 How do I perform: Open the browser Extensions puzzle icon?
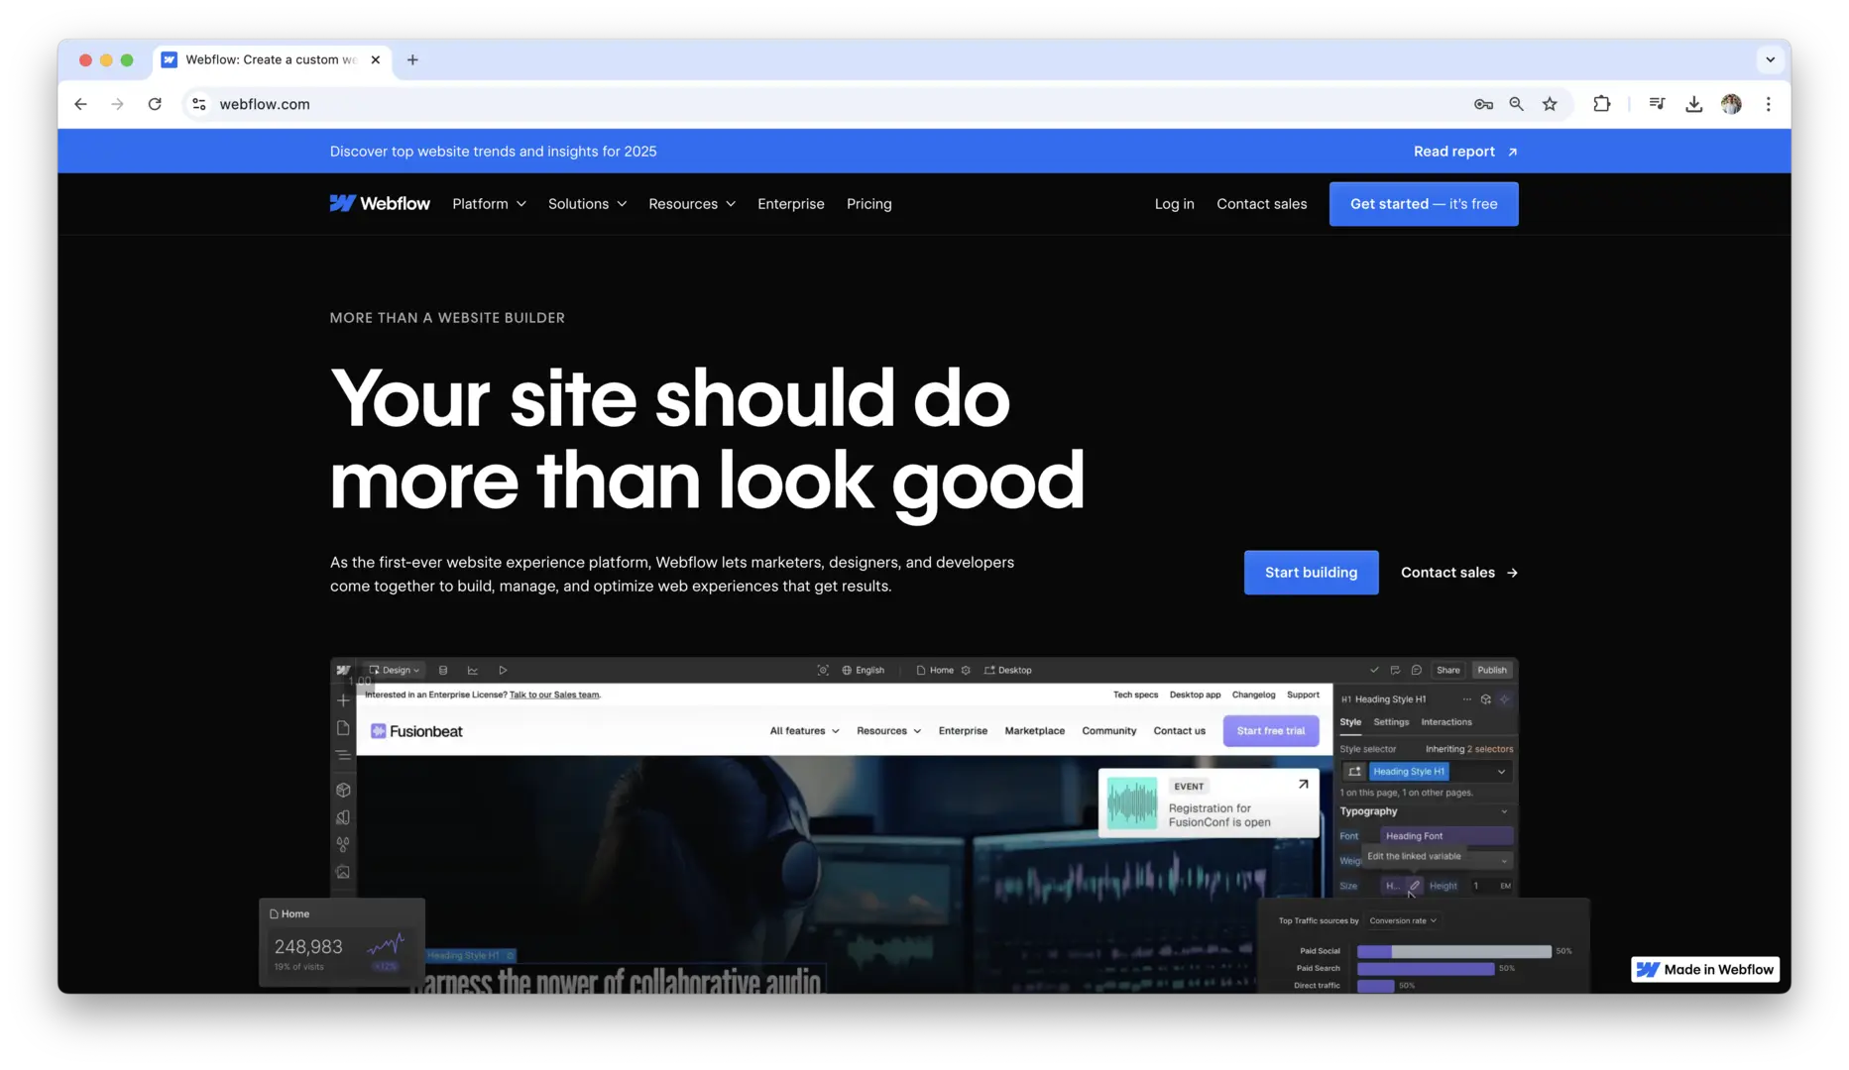[x=1601, y=104]
